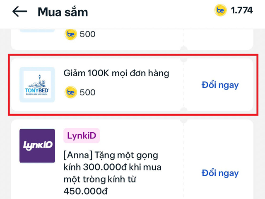
Task: Tap the back arrow icon
Action: (x=19, y=12)
